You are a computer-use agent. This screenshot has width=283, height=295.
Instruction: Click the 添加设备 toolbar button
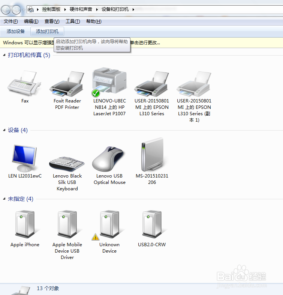[16, 32]
